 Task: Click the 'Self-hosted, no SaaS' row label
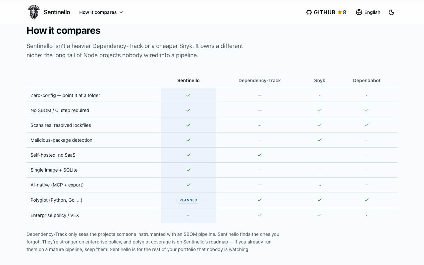point(53,155)
